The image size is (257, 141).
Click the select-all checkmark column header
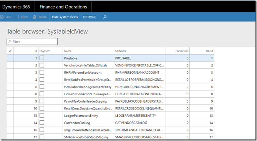10,51
